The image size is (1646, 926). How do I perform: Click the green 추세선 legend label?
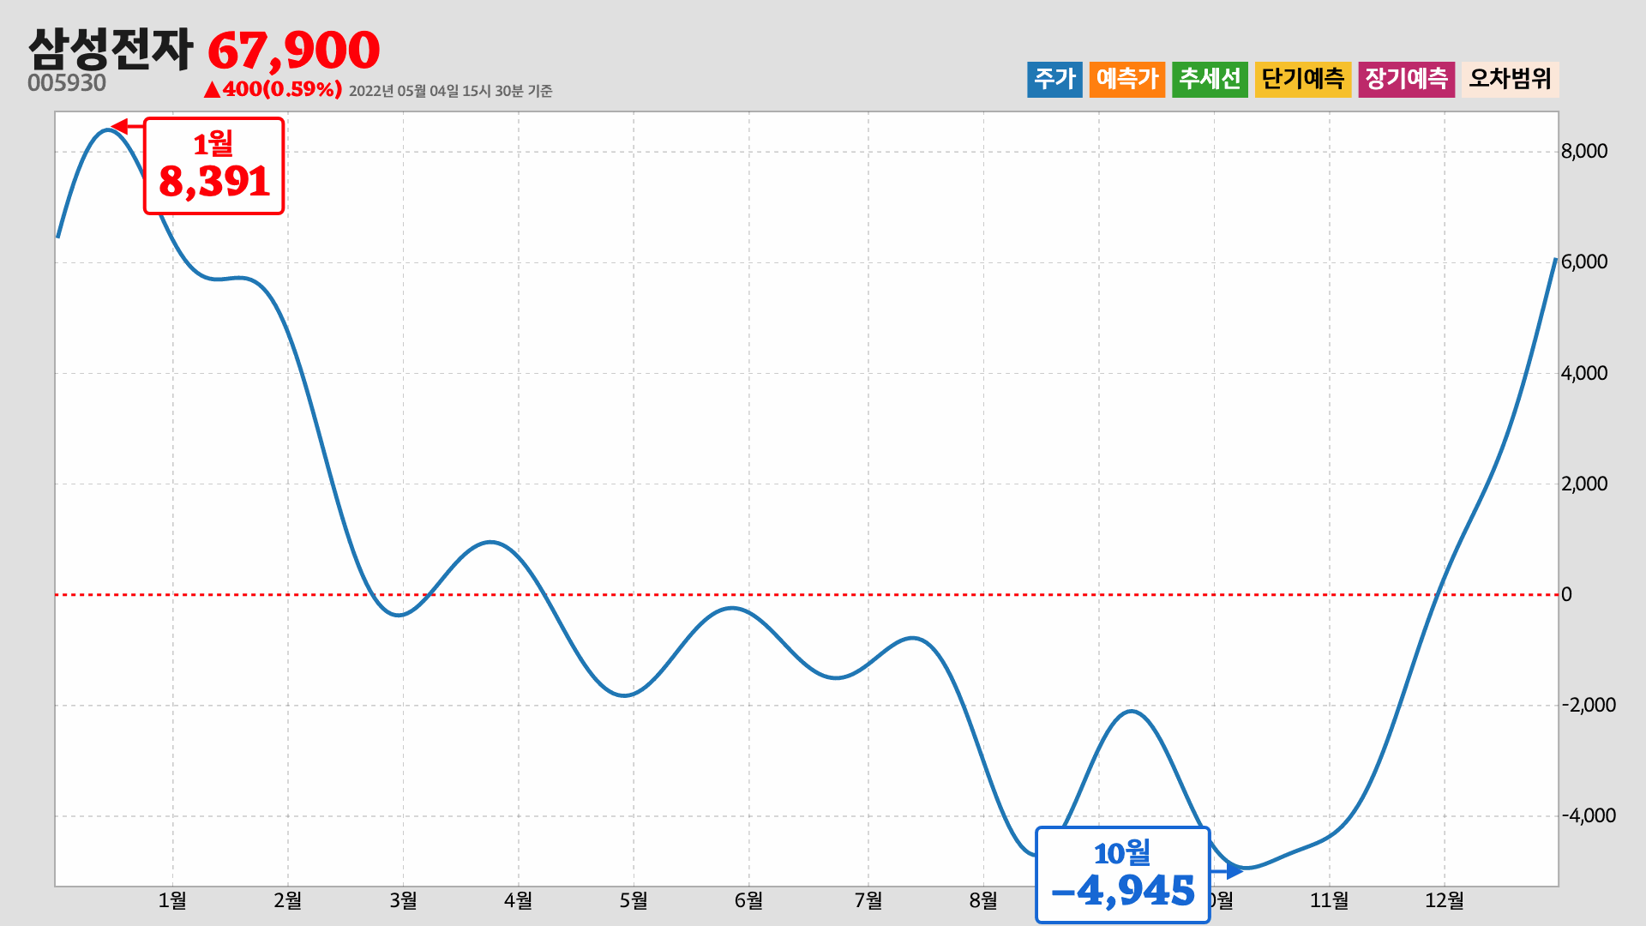point(1210,79)
